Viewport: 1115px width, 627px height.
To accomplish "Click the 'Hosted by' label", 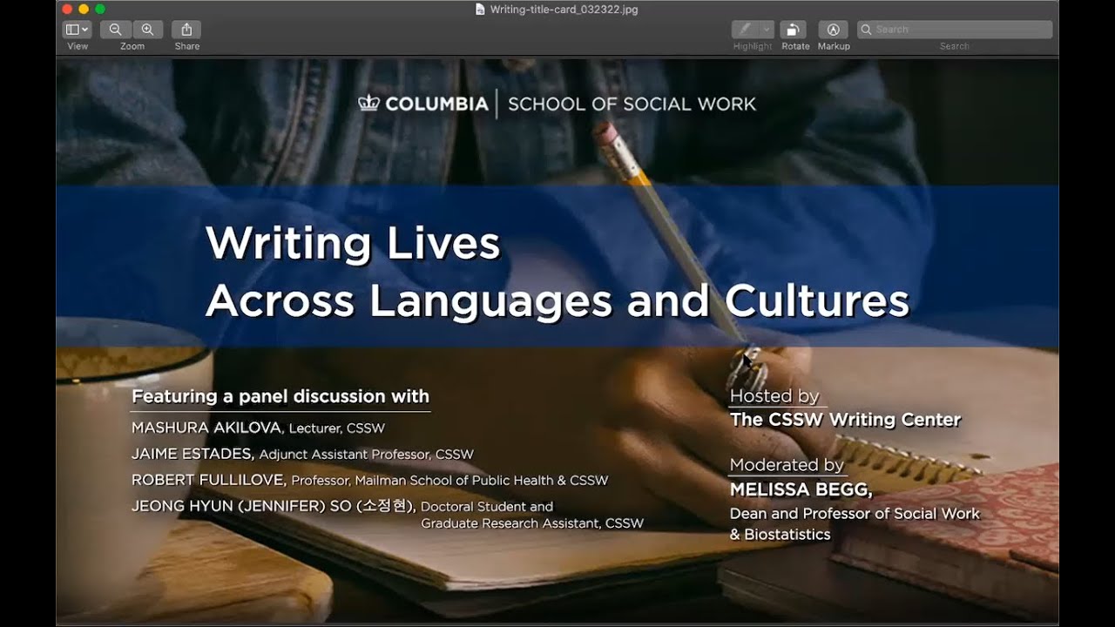I will (774, 396).
